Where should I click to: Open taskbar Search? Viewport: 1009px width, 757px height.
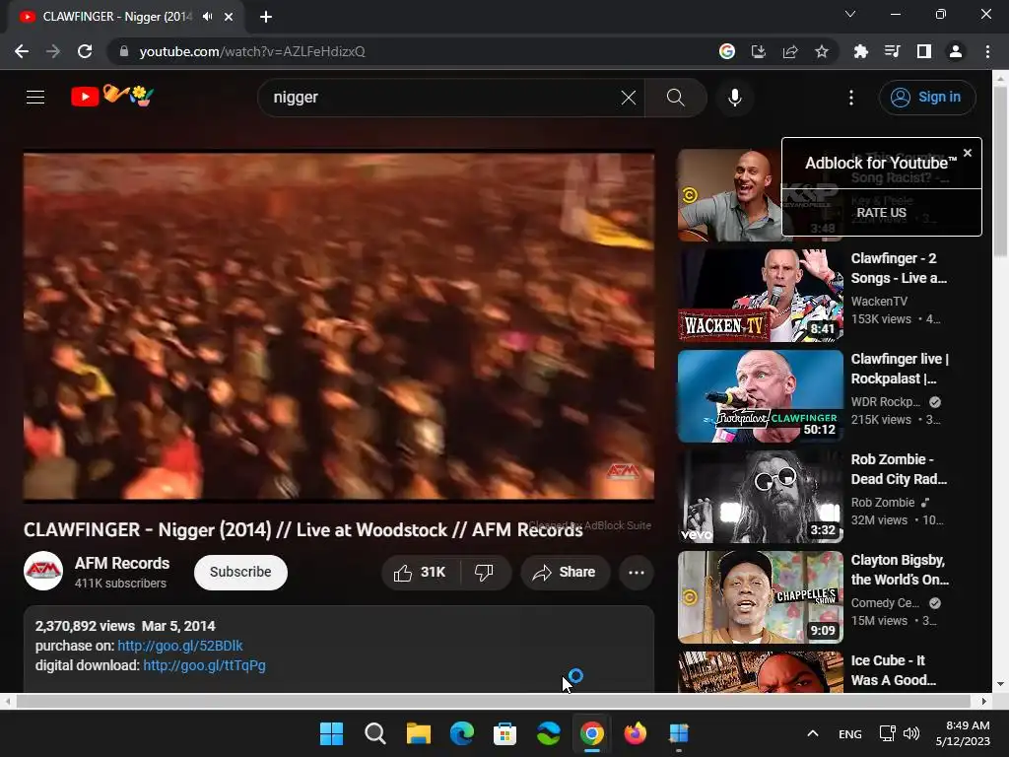(374, 733)
